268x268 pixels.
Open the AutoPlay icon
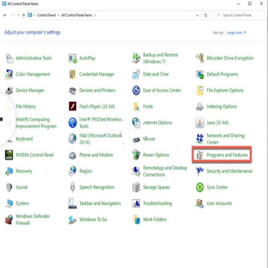[x=72, y=58]
